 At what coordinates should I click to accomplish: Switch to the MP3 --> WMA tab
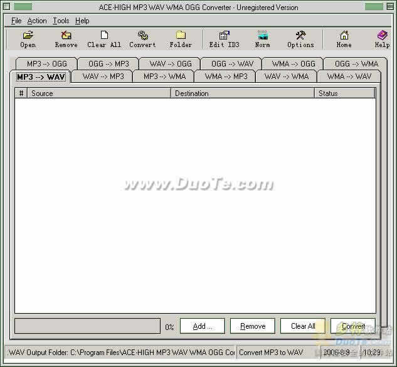pos(164,77)
